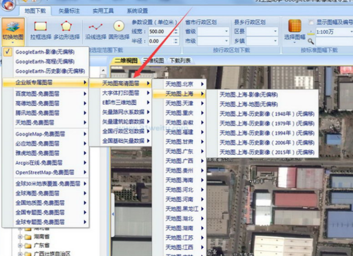
Task: Click the magnifier search icon in ribbon
Action: pyautogui.click(x=311, y=41)
